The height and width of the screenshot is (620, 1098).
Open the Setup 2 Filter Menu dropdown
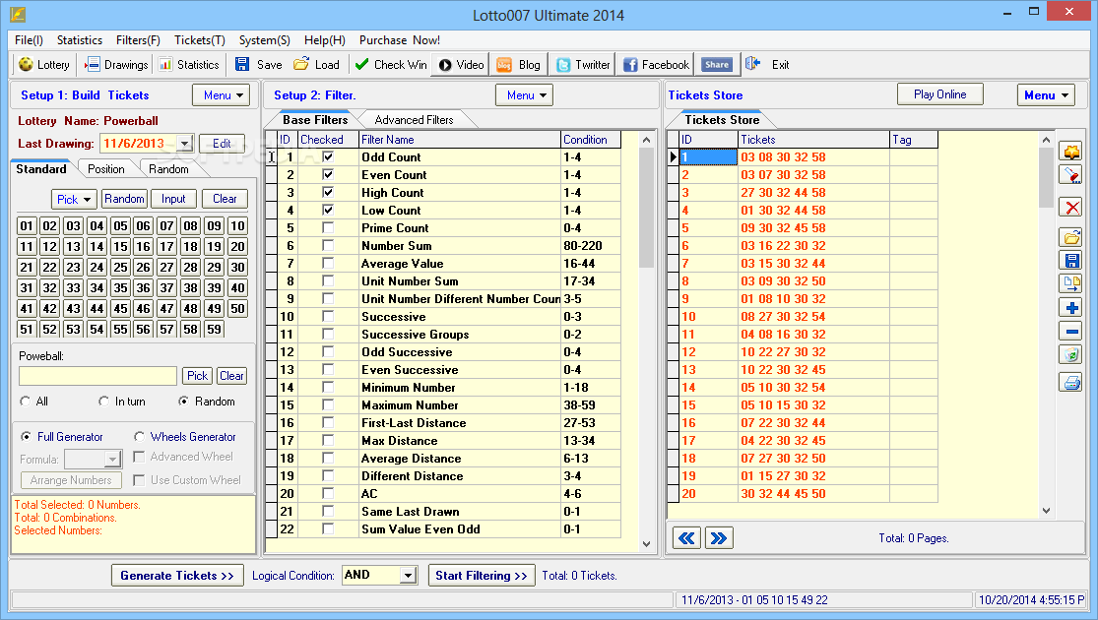(525, 95)
